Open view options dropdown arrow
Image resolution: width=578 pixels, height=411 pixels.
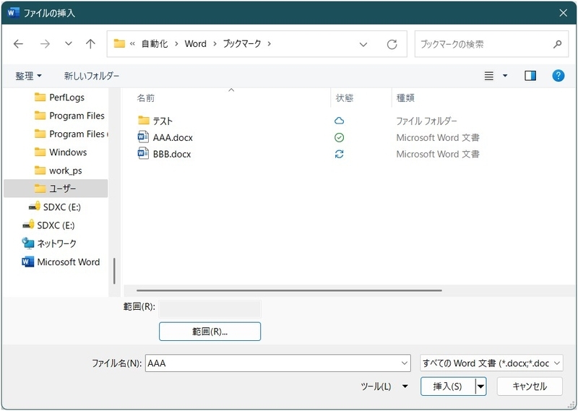[x=505, y=76]
